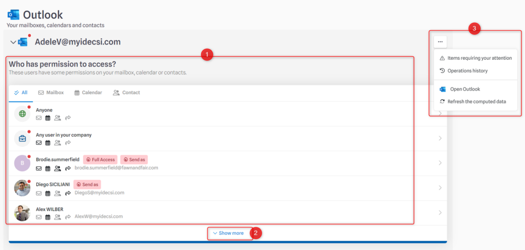Click the mail envelope icon under Anyone
Viewport: 525px width, 250px height.
pos(39,118)
